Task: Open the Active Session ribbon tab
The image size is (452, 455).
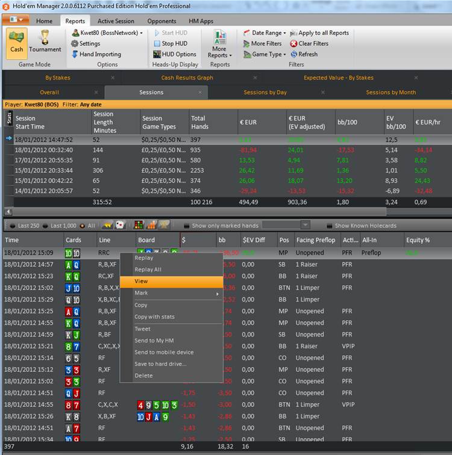Action: click(x=116, y=21)
